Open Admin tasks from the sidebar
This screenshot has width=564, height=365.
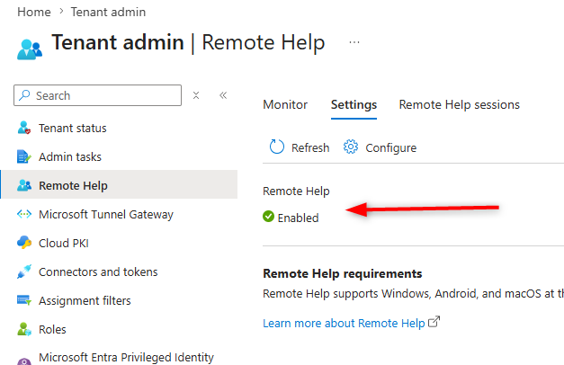pyautogui.click(x=70, y=156)
